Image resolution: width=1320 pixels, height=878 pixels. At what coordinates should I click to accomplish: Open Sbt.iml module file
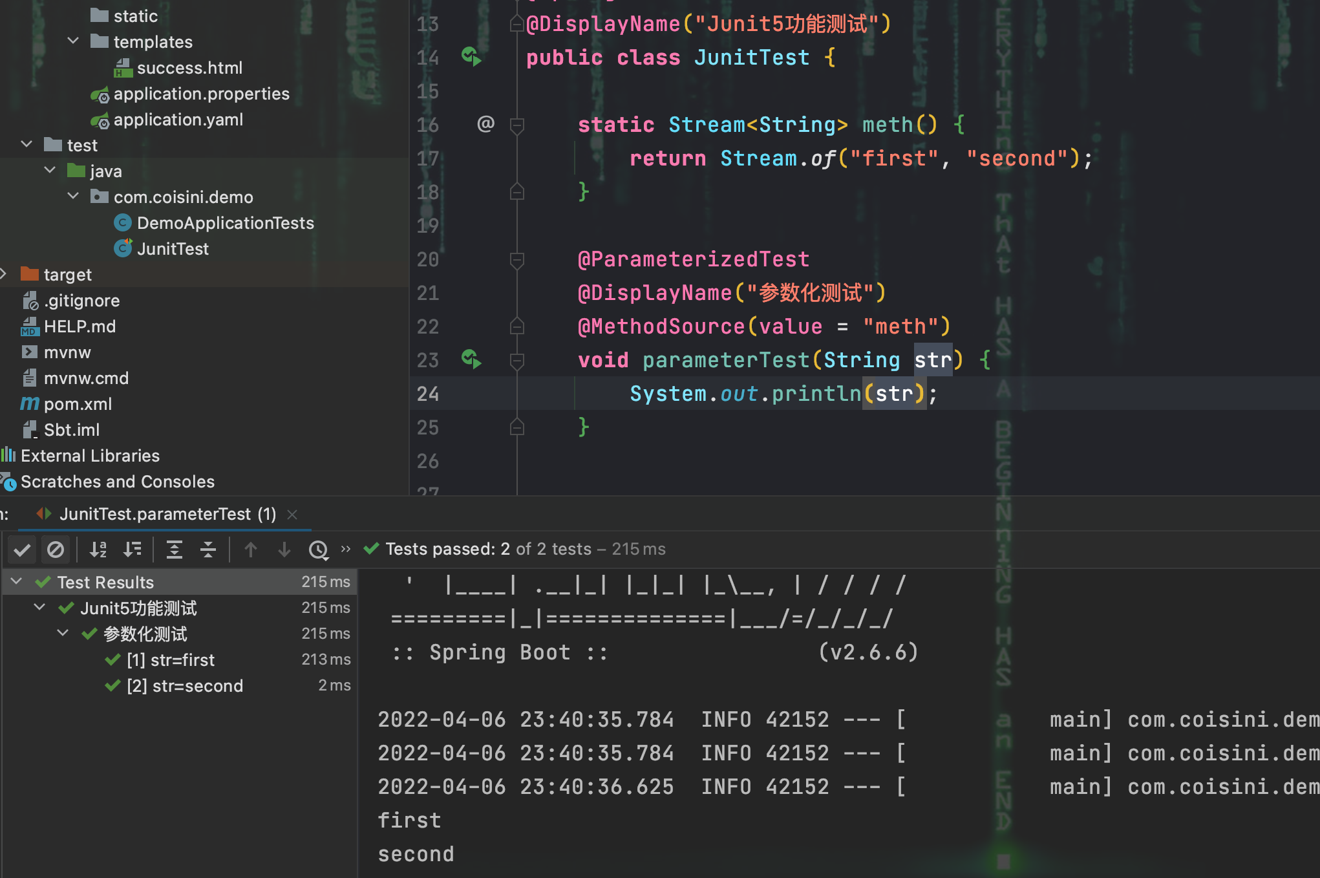[x=71, y=430]
